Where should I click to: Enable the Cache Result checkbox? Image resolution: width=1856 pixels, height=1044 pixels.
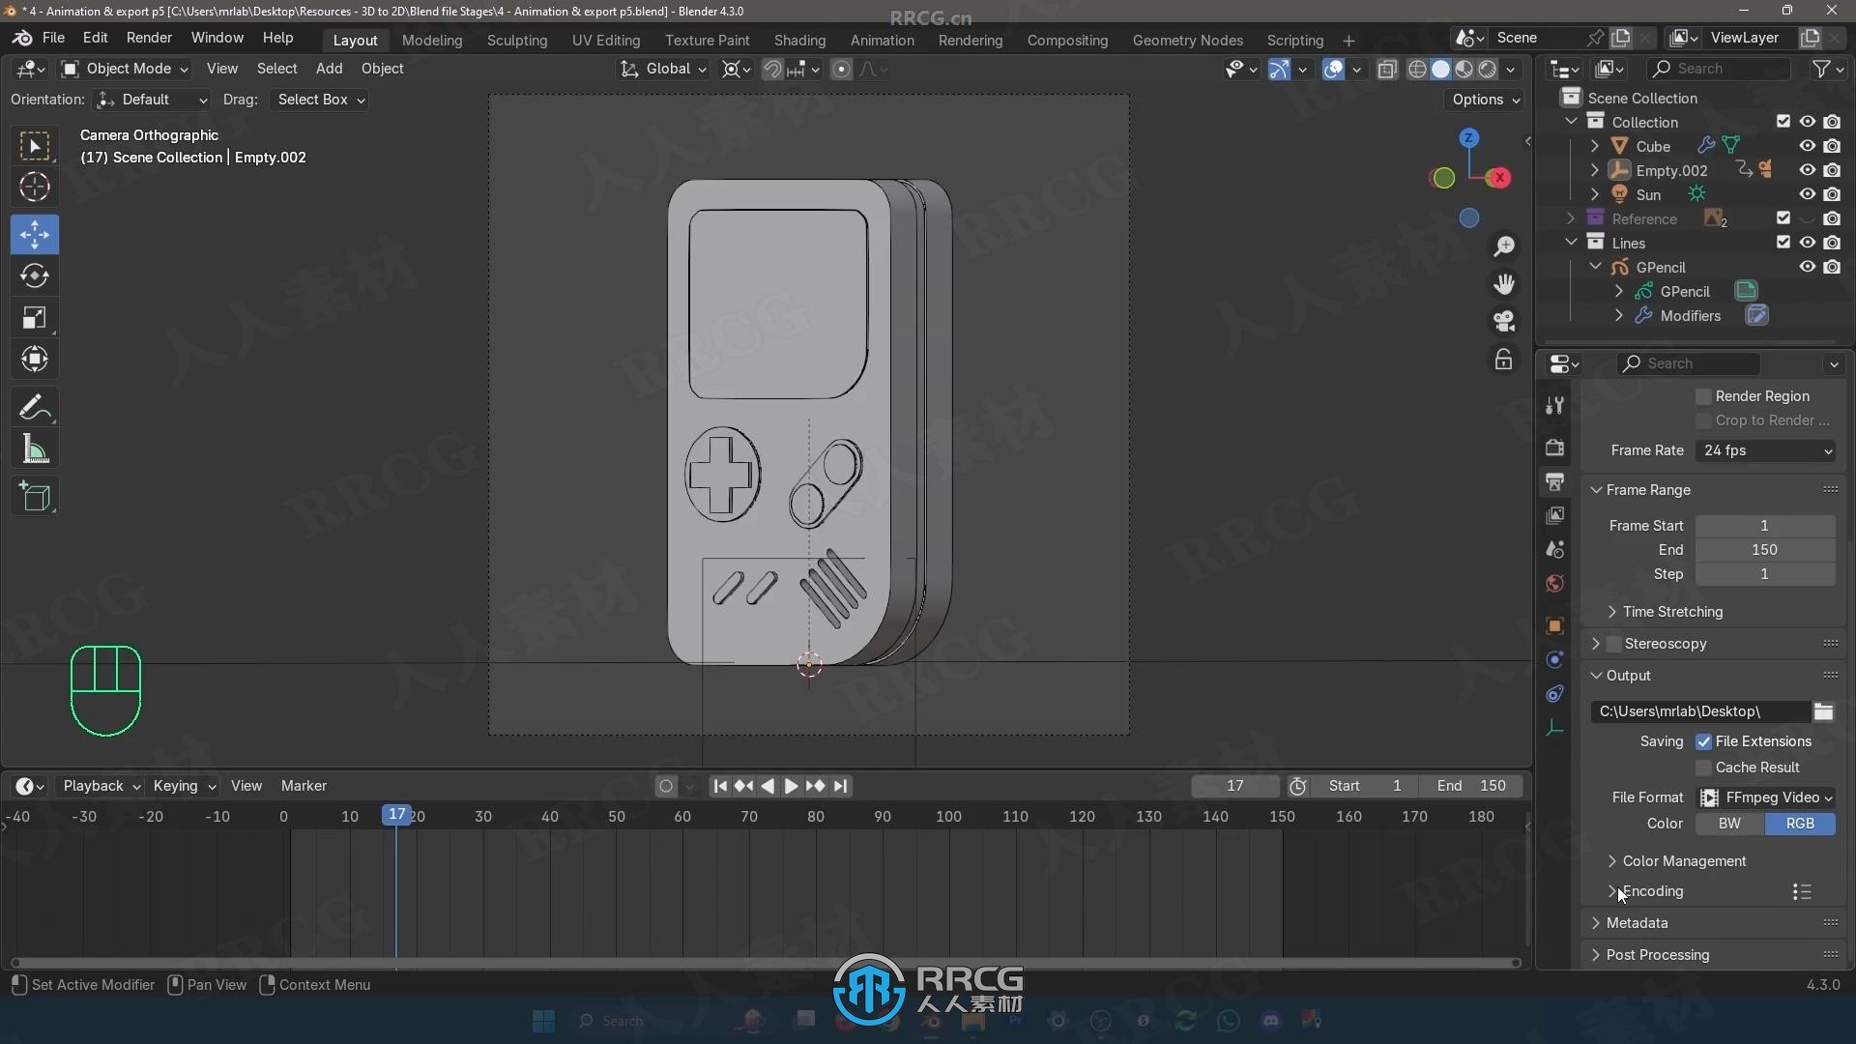tap(1703, 768)
